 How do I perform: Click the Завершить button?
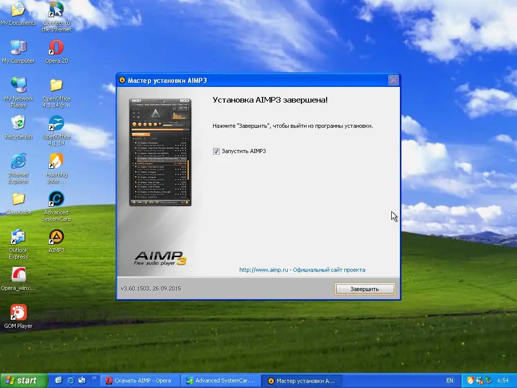365,288
